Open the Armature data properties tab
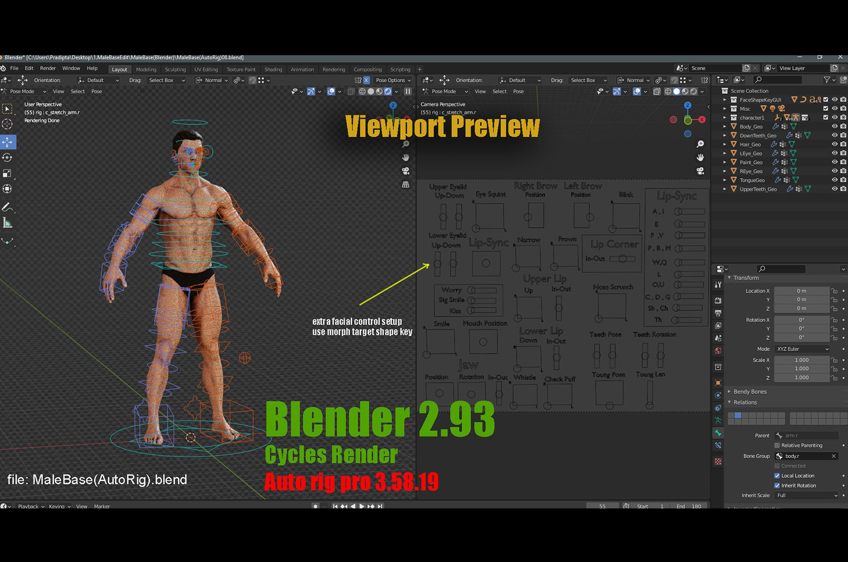The width and height of the screenshot is (848, 562). coord(718,420)
